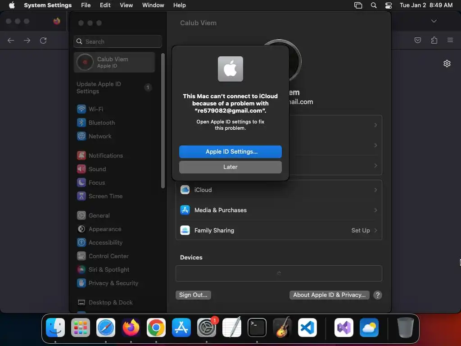Open Extensions in Firefox toolbar

434,40
